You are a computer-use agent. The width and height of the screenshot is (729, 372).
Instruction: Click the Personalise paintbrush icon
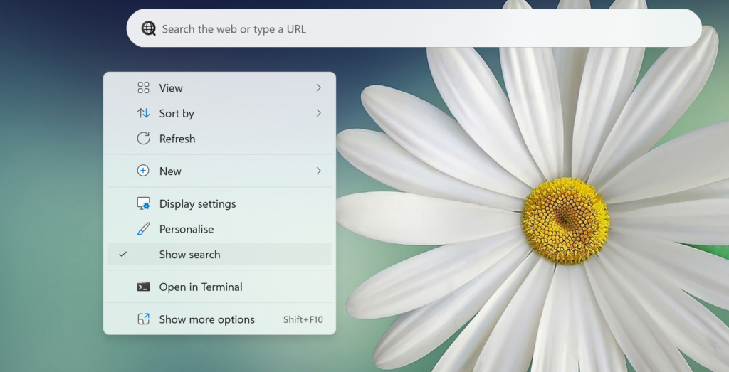point(143,228)
